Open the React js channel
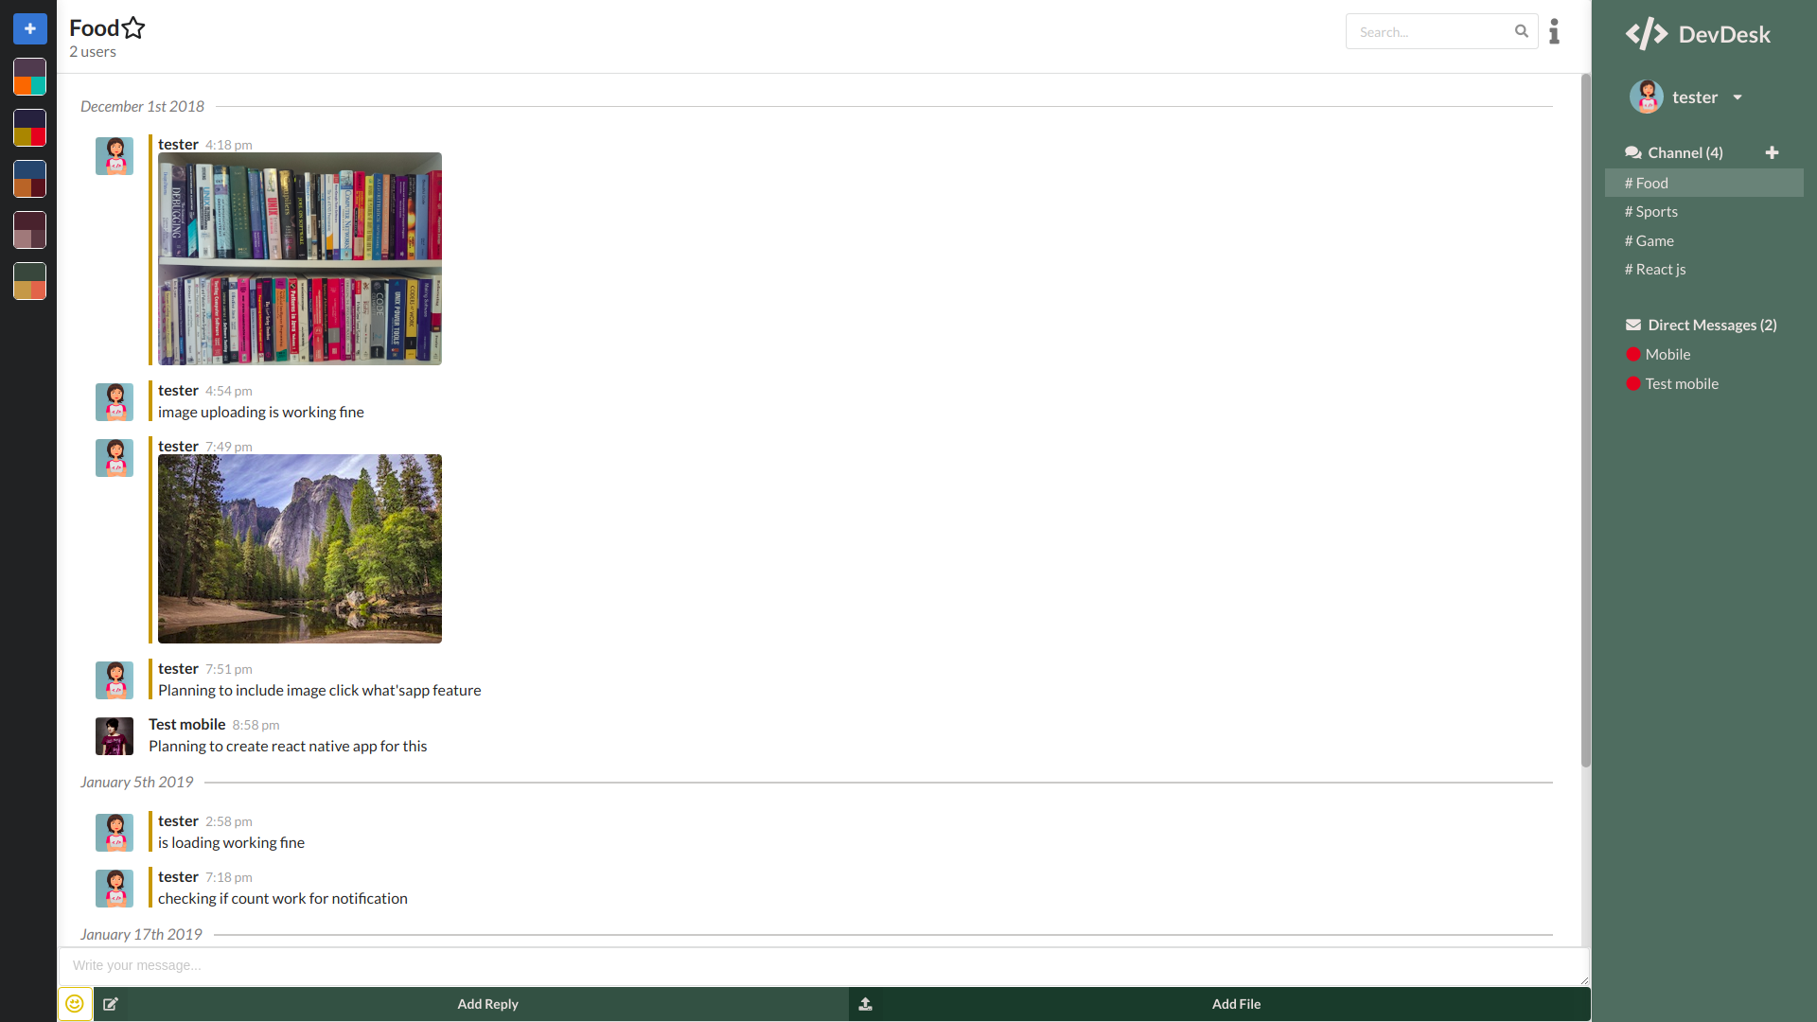Screen dimensions: 1817x1022 (x=1660, y=270)
